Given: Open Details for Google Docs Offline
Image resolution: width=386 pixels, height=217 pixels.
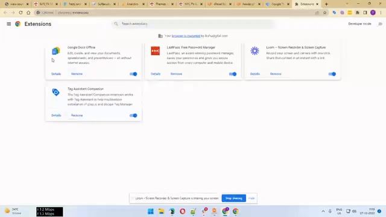Looking at the screenshot, I should [56, 74].
